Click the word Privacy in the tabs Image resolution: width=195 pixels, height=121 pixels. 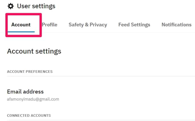(x=98, y=25)
